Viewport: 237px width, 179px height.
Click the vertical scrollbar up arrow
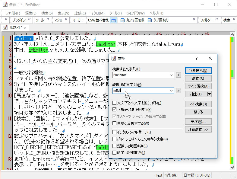(x=232, y=34)
